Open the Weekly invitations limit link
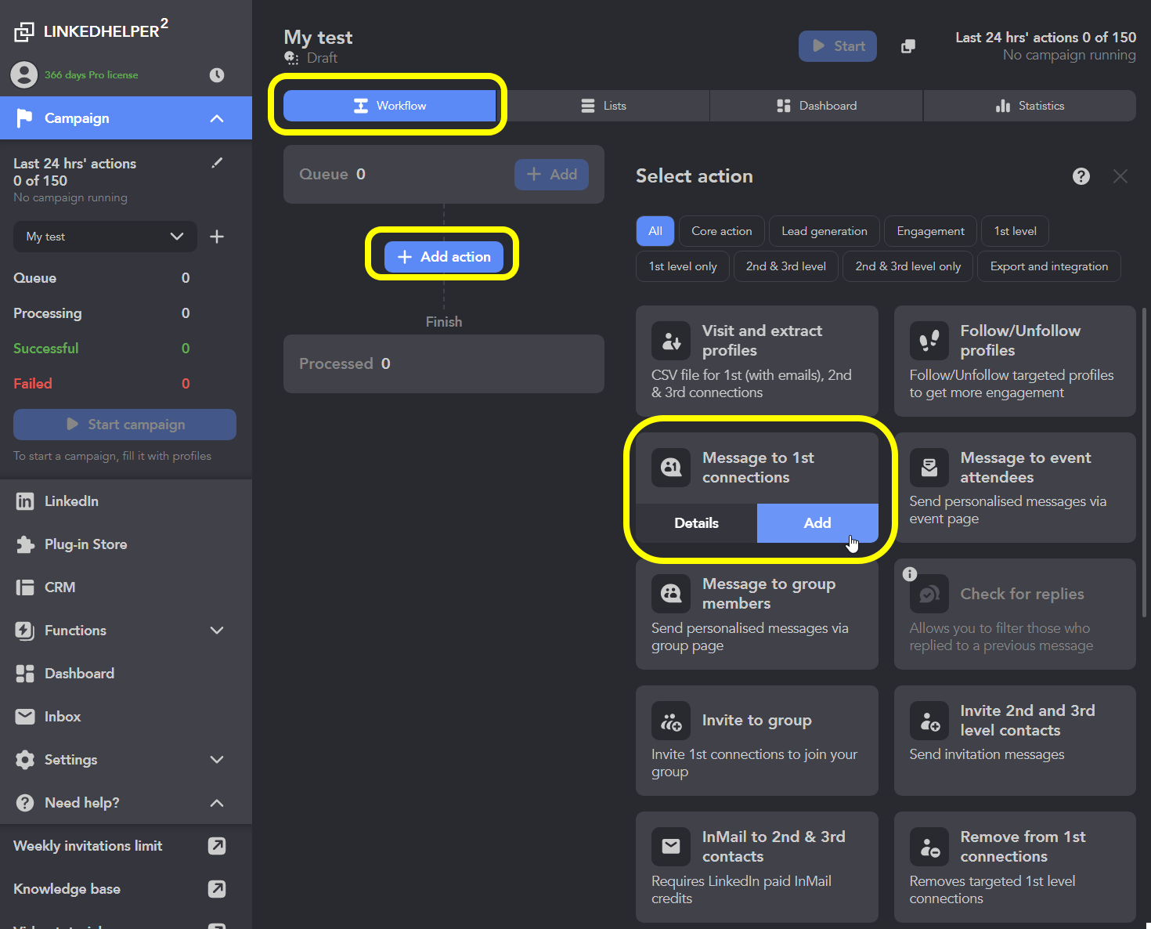This screenshot has height=929, width=1151. pyautogui.click(x=88, y=846)
